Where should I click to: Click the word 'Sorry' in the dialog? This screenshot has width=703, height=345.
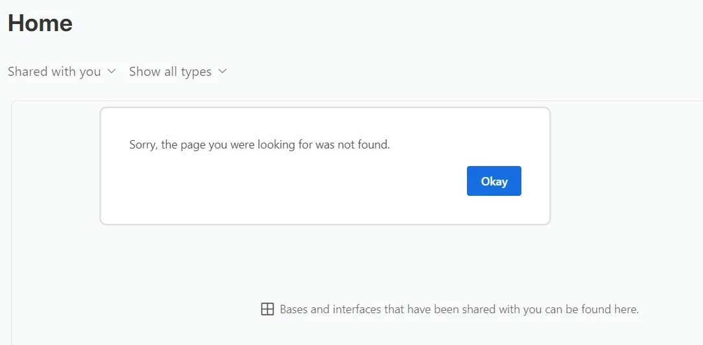tap(142, 145)
